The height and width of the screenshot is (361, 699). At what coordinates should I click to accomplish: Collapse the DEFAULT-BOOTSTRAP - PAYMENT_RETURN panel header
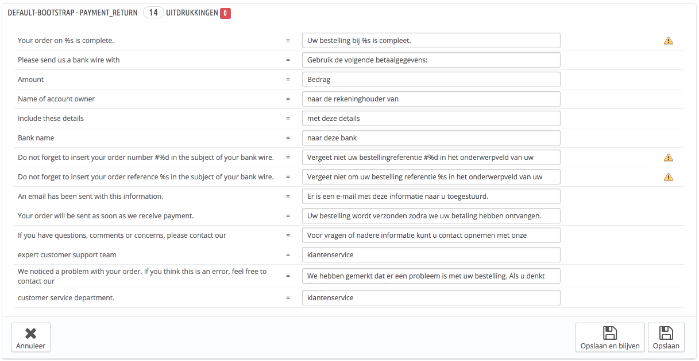[x=72, y=13]
